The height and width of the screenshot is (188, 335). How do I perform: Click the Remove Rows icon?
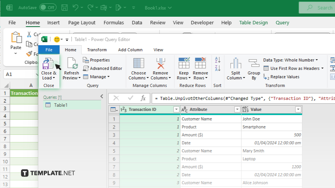tap(200, 63)
